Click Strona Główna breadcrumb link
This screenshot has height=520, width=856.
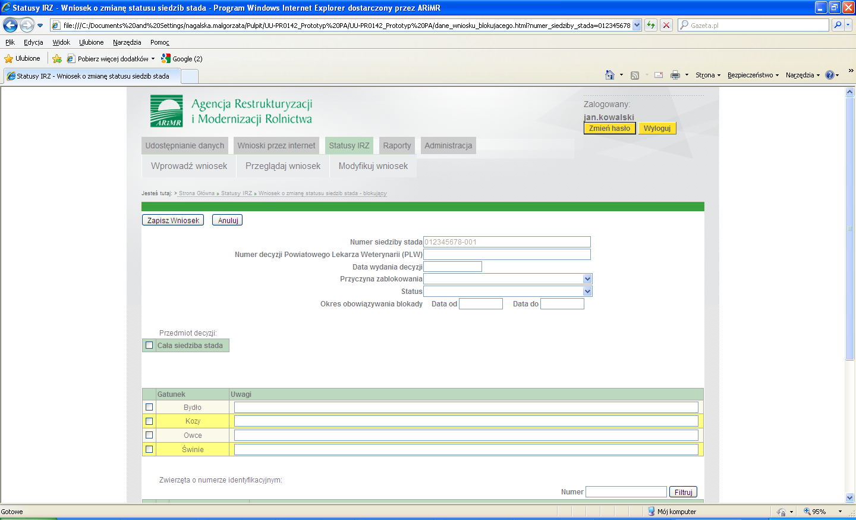point(197,193)
